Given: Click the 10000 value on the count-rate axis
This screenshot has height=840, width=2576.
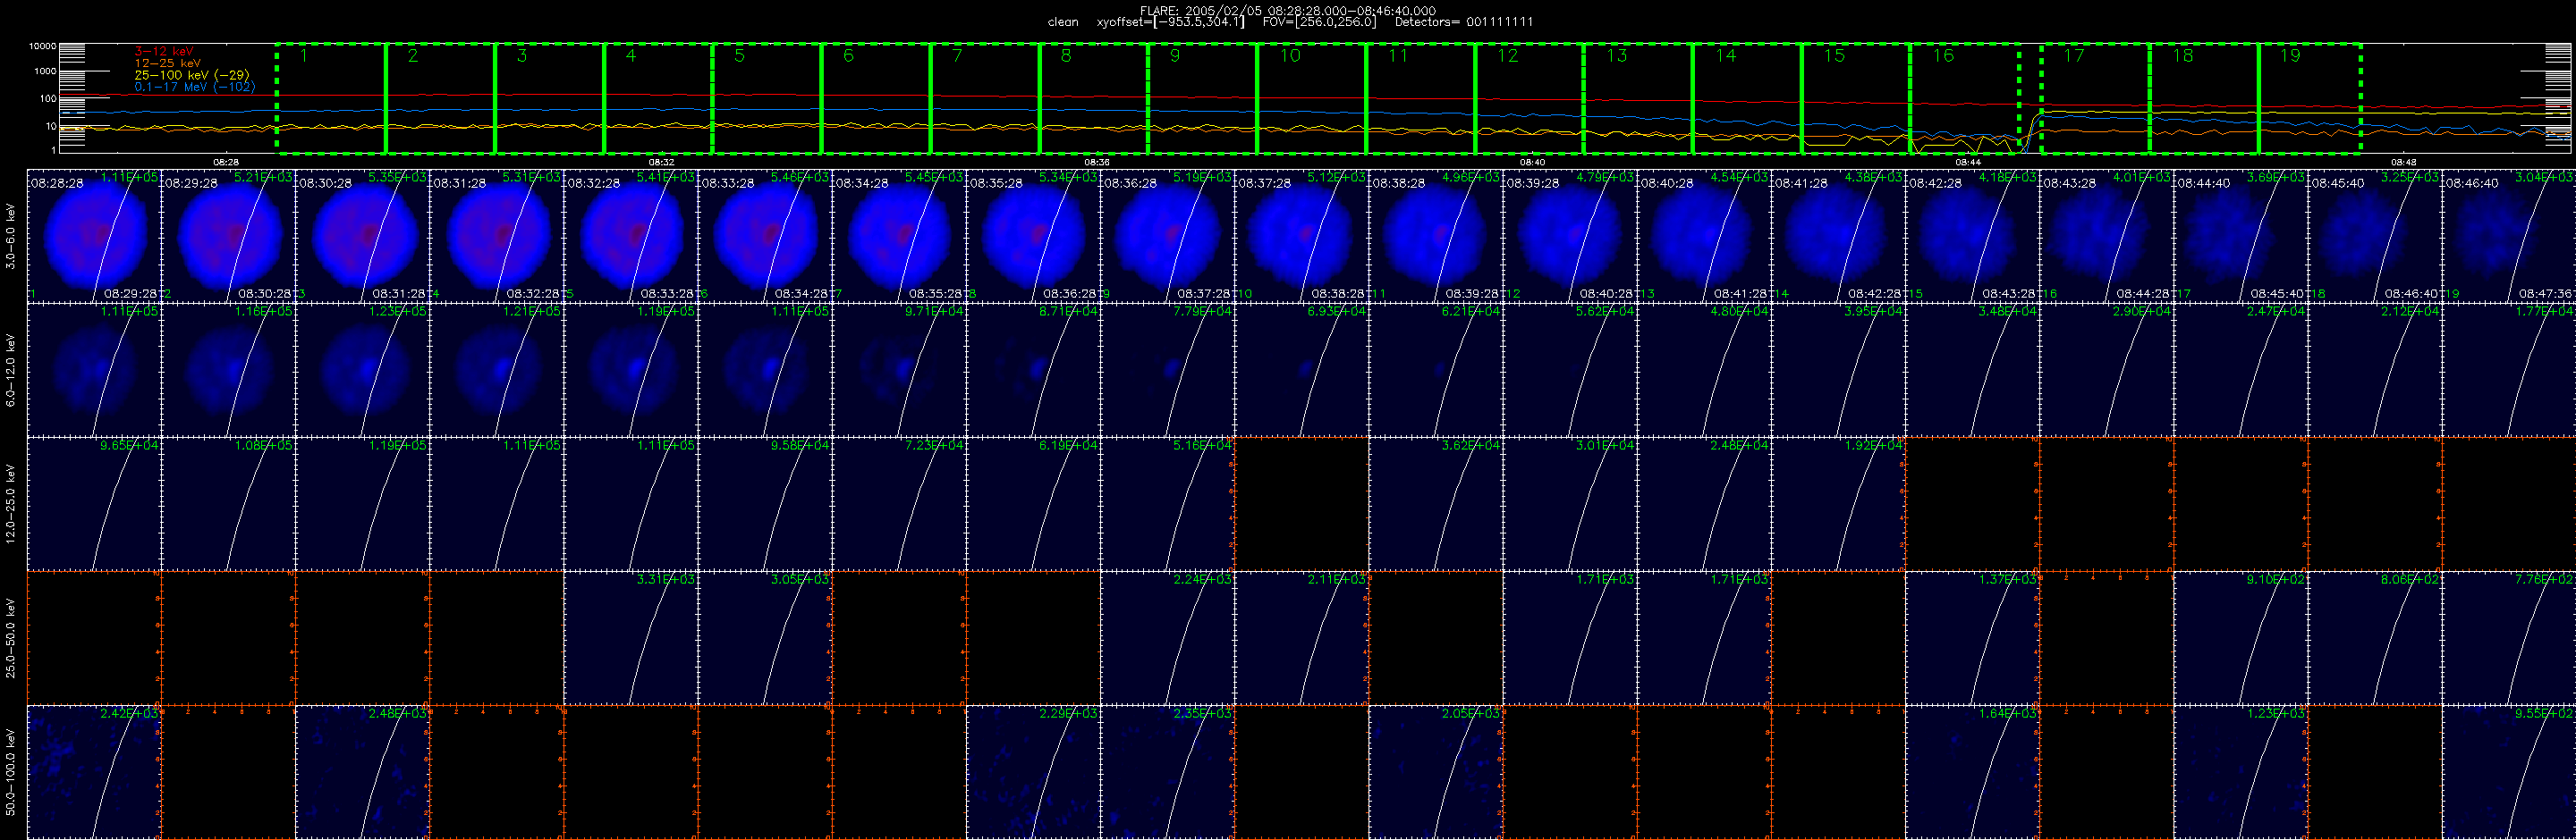Looking at the screenshot, I should (x=42, y=46).
